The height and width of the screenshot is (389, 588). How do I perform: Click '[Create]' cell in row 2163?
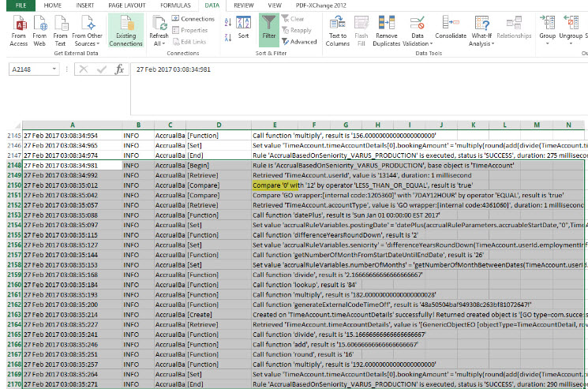pos(219,314)
